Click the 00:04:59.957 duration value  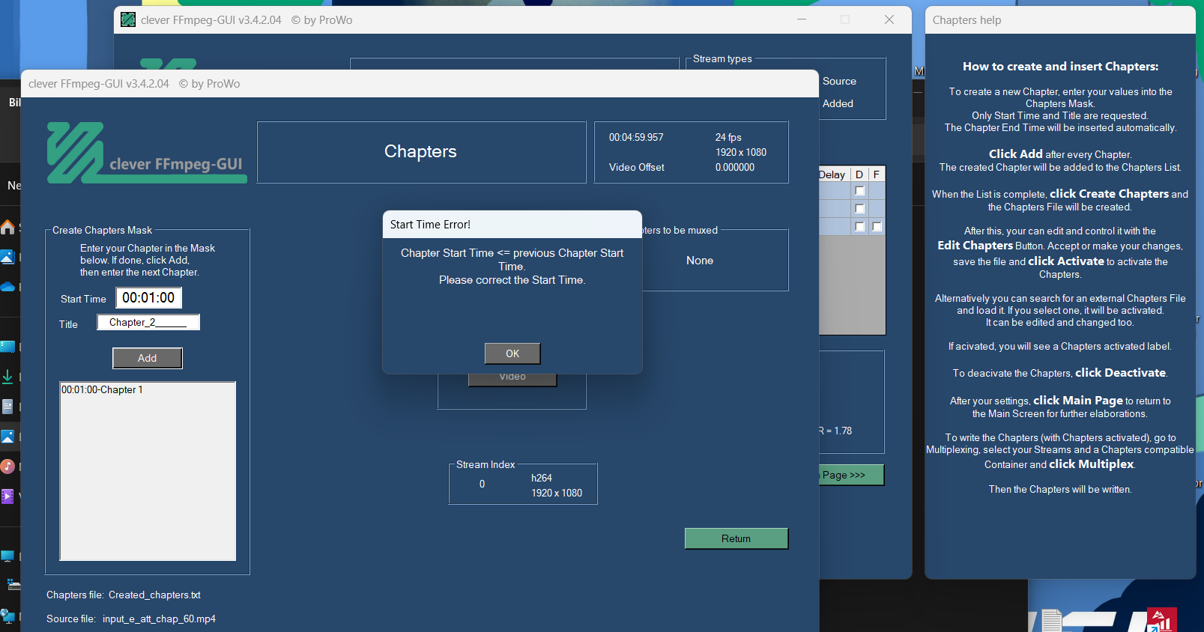[636, 138]
